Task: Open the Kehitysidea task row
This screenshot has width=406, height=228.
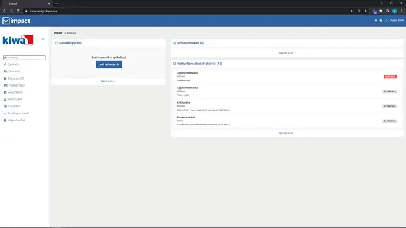Action: click(287, 106)
